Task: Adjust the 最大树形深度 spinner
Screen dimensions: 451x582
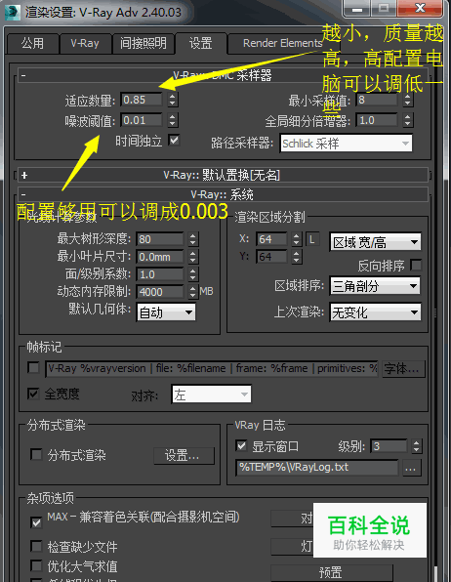Action: tap(192, 239)
